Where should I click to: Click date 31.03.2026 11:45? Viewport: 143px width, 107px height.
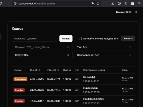click(127, 79)
